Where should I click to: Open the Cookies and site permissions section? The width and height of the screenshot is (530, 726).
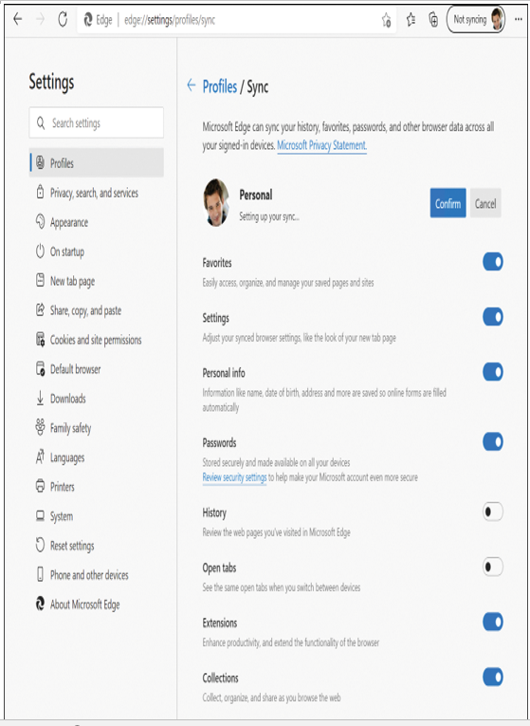tap(96, 340)
